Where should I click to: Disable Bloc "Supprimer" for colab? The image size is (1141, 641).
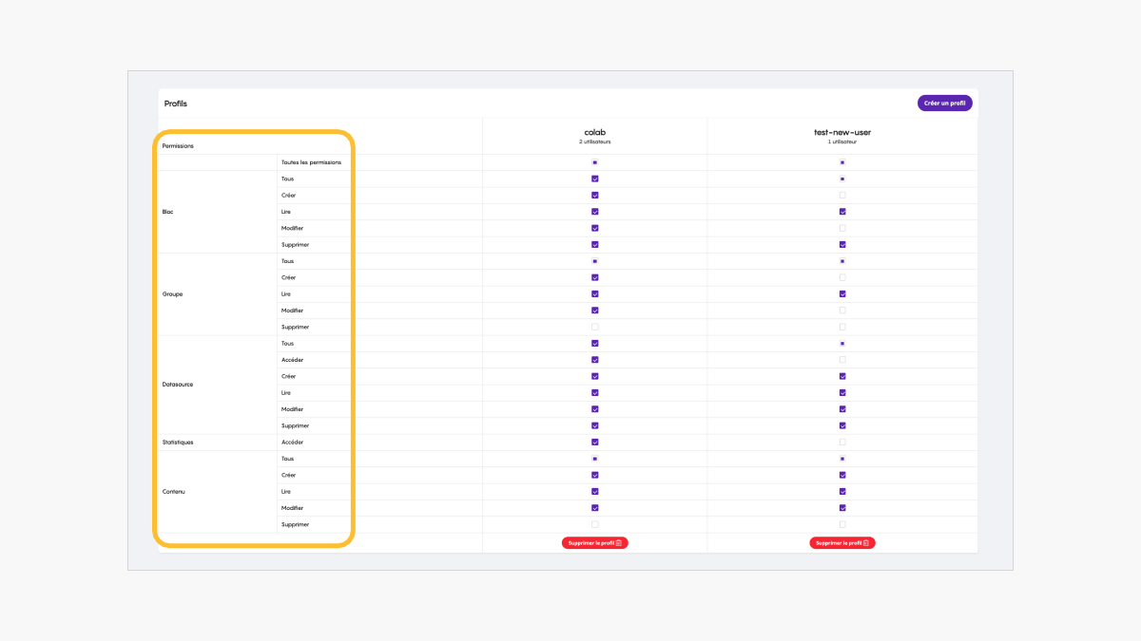click(x=595, y=244)
